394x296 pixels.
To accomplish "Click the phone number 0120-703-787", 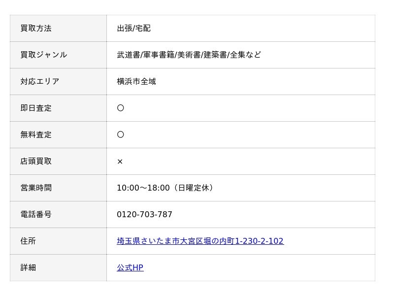I will (x=144, y=214).
